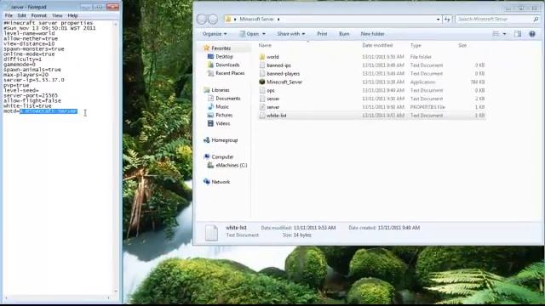Click the Notepad horizontal scrollbar
This screenshot has height=306, width=545.
pos(58,297)
